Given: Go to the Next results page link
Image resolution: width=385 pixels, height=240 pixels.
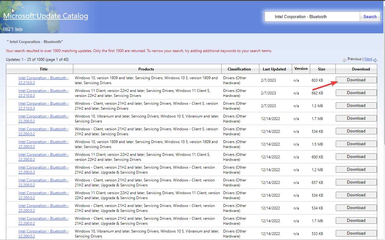Looking at the screenshot, I should click(x=368, y=59).
